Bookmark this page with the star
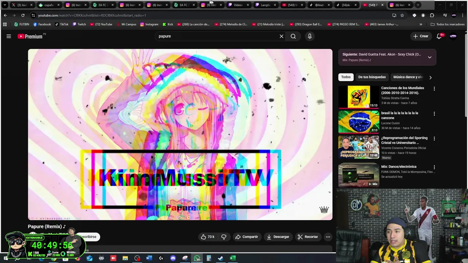 [x=402, y=15]
